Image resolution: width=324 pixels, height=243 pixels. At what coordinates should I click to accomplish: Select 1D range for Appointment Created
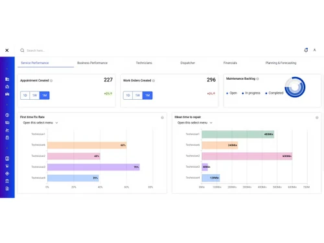[x=25, y=95]
